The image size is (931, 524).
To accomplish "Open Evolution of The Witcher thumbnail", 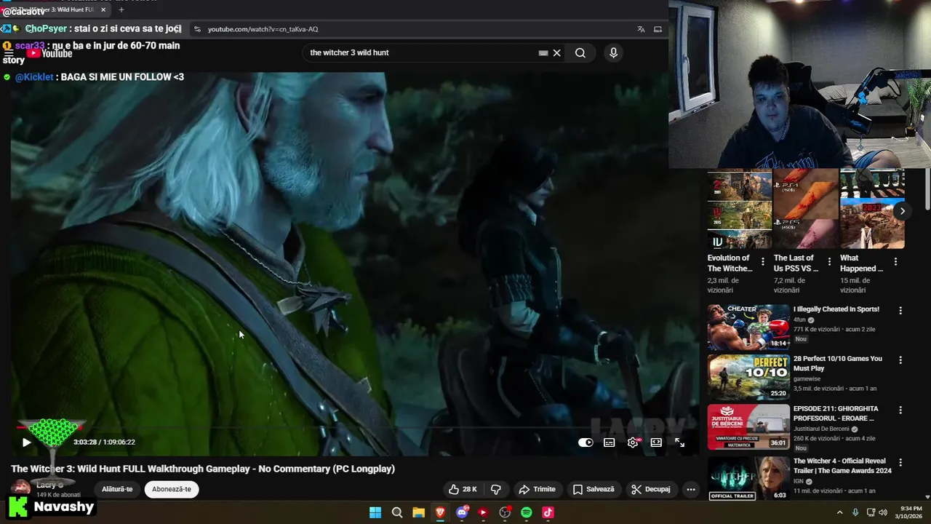I will click(740, 209).
